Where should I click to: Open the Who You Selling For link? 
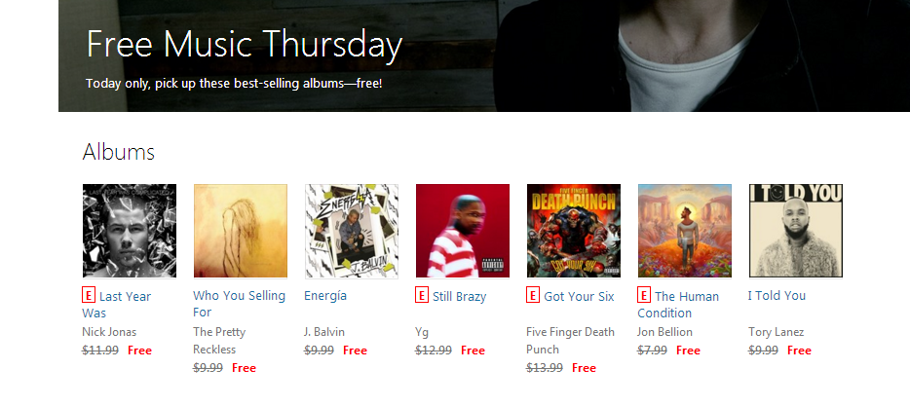click(239, 296)
